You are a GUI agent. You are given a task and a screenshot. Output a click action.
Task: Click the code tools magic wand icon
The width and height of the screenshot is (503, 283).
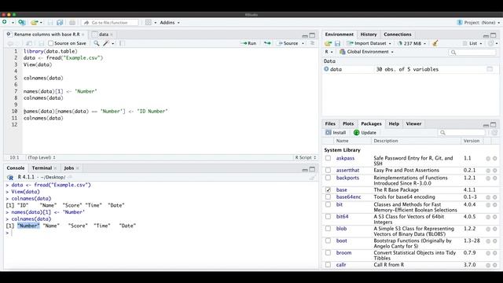106,43
